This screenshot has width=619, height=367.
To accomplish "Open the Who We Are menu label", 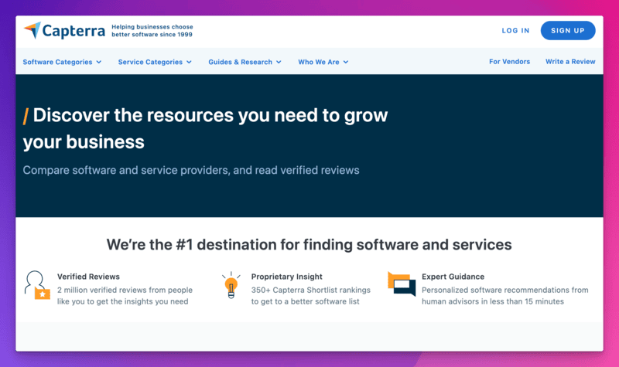I will [319, 62].
